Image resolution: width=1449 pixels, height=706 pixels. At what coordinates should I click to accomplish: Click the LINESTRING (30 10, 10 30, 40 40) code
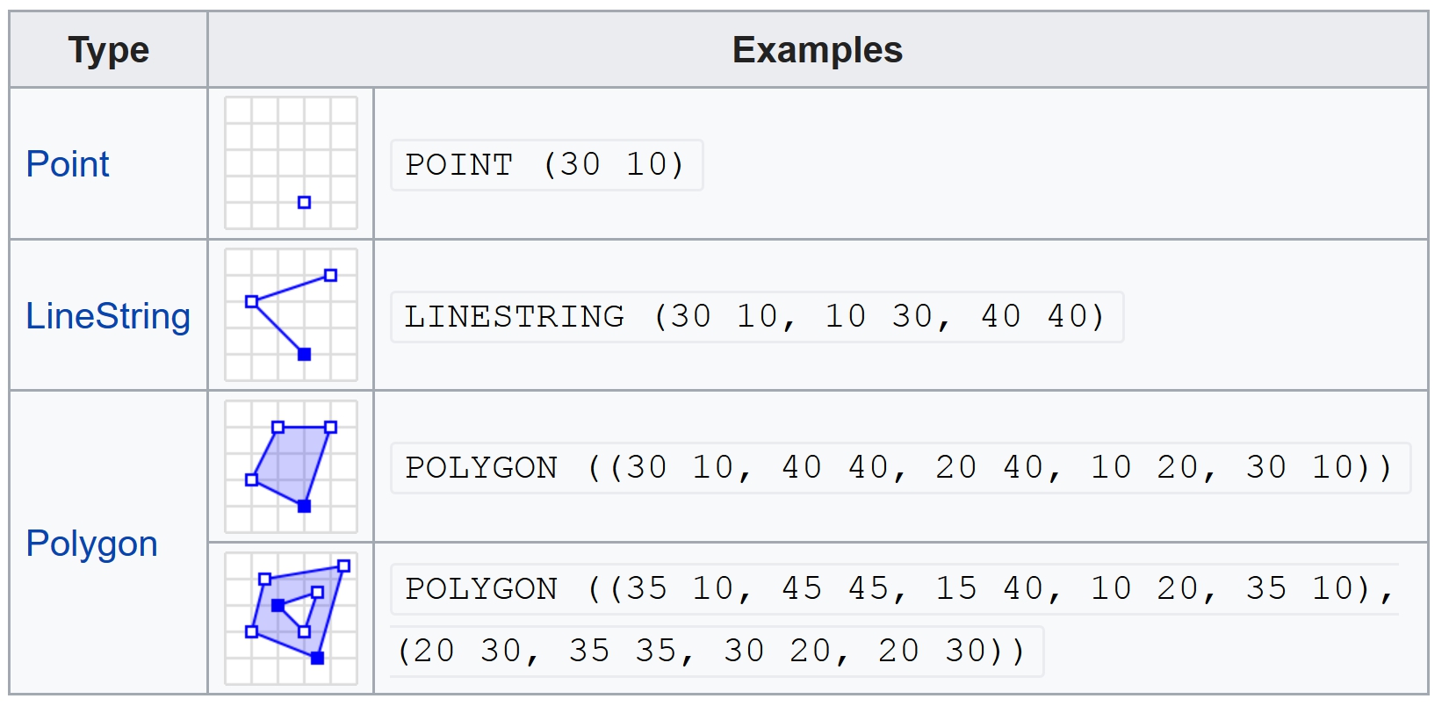click(x=755, y=317)
